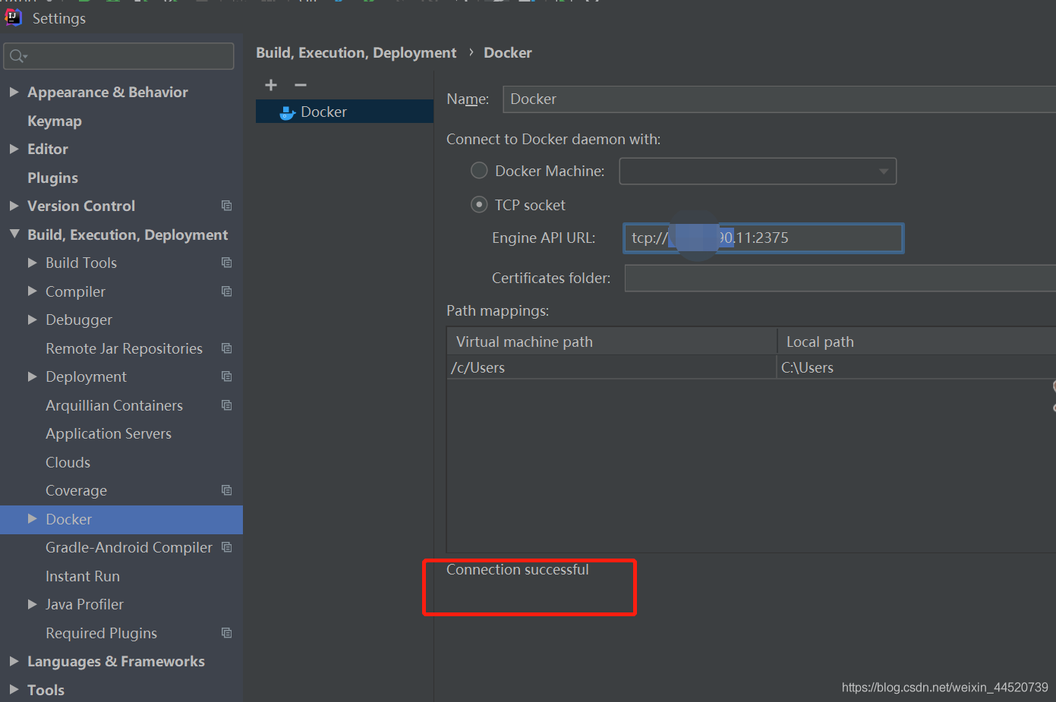This screenshot has width=1056, height=702.
Task: Click project-level icon next to Required Plugins
Action: point(226,633)
